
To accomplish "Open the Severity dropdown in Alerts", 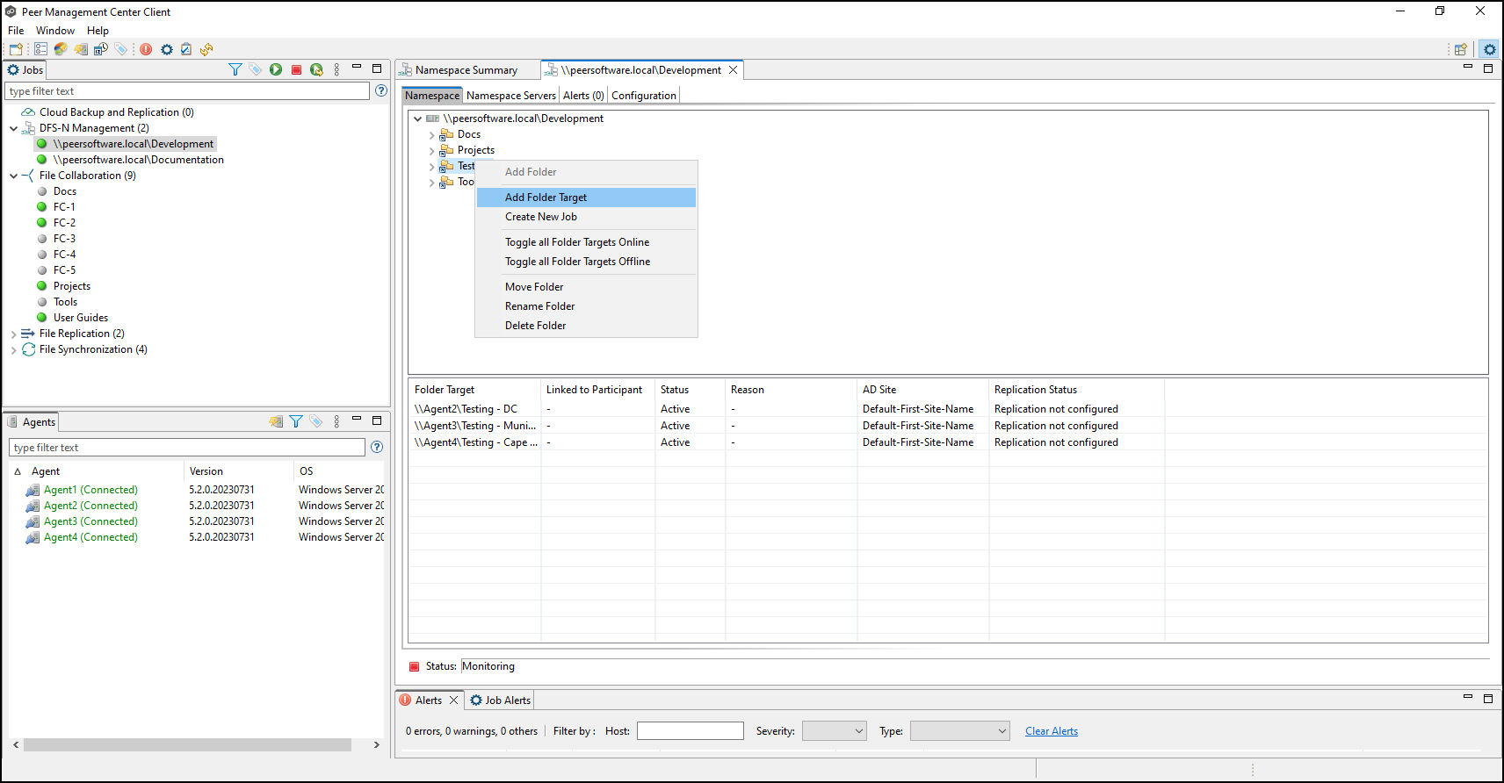I will (x=834, y=731).
